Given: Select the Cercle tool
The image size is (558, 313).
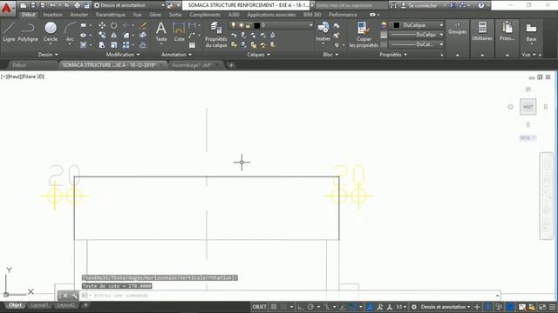Looking at the screenshot, I should [x=51, y=32].
